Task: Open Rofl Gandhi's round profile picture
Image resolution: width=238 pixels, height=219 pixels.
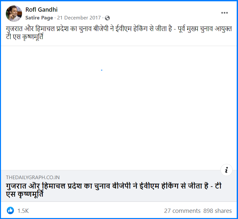Action: (x=14, y=14)
